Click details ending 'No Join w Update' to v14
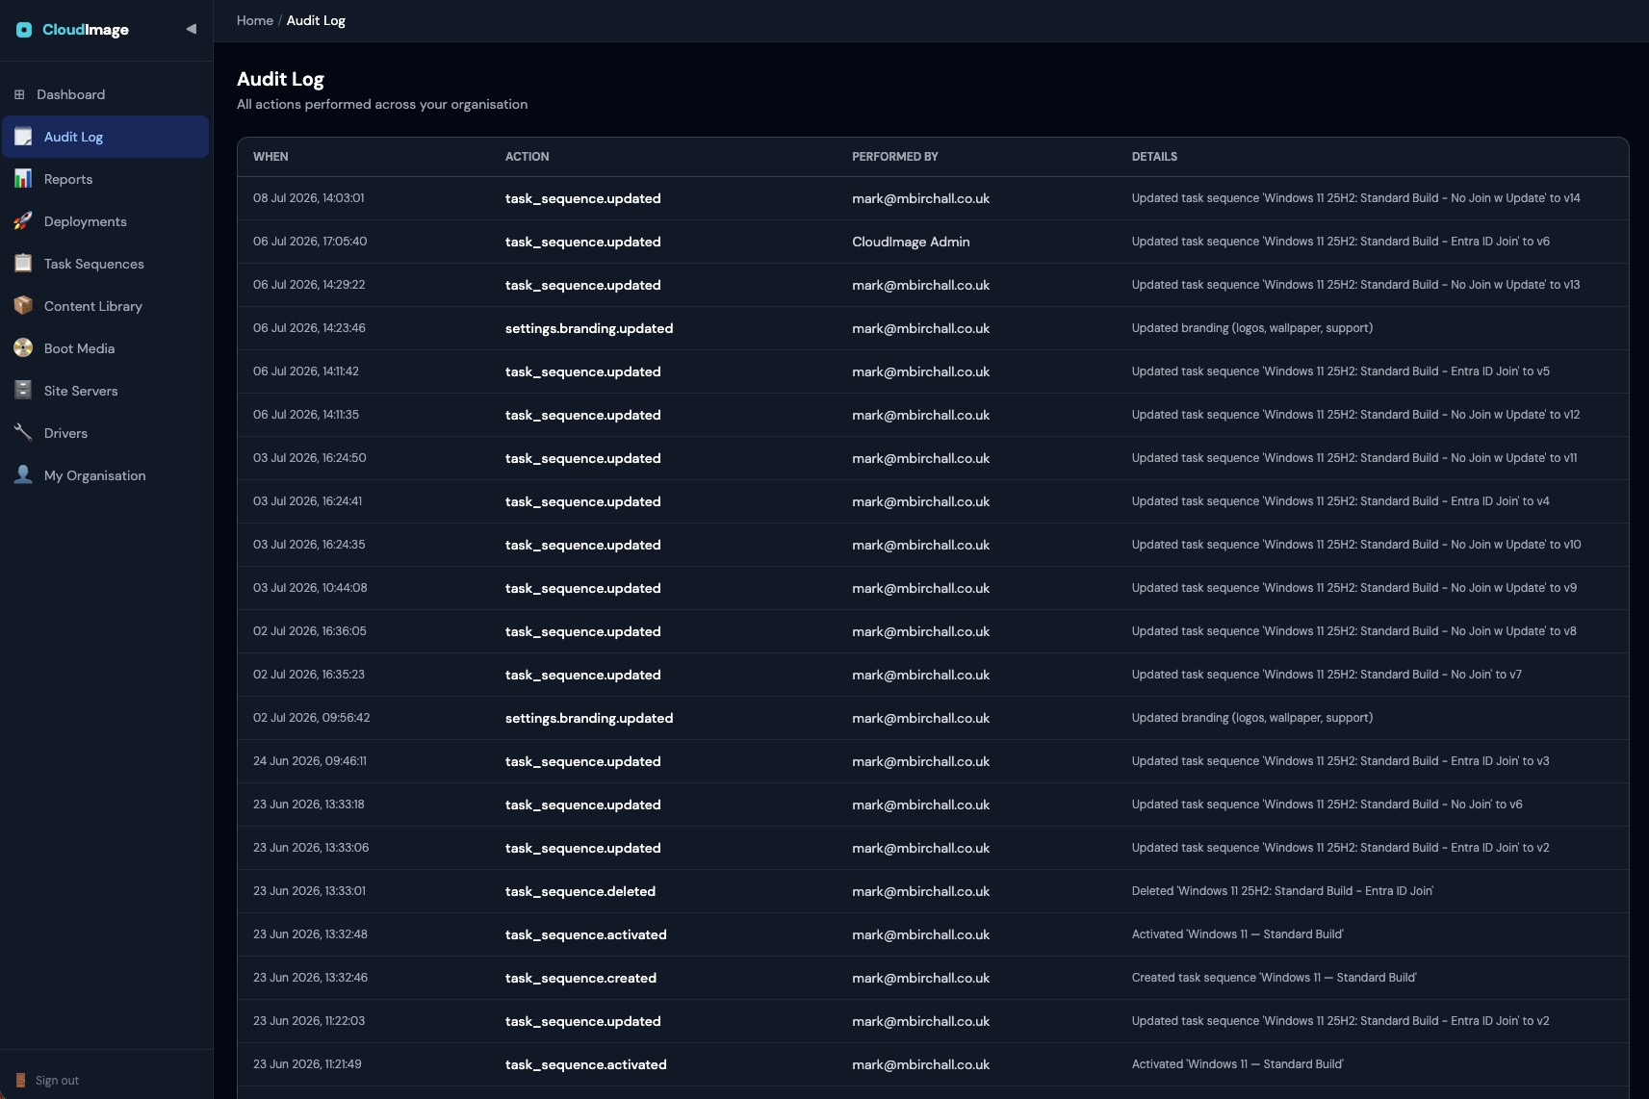This screenshot has width=1649, height=1099. click(x=1356, y=198)
